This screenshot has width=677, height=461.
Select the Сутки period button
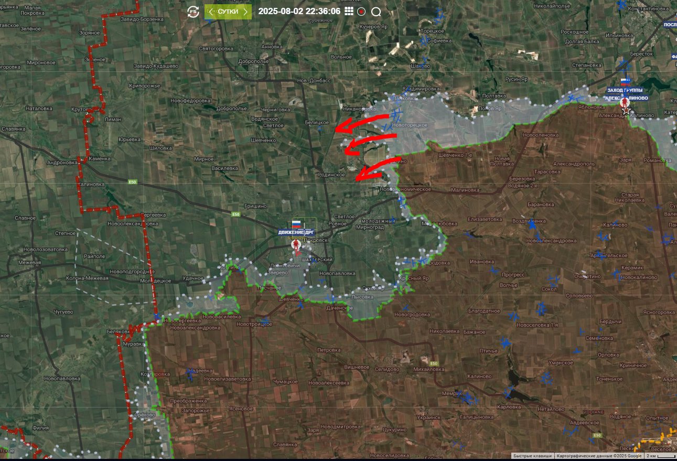click(x=228, y=12)
